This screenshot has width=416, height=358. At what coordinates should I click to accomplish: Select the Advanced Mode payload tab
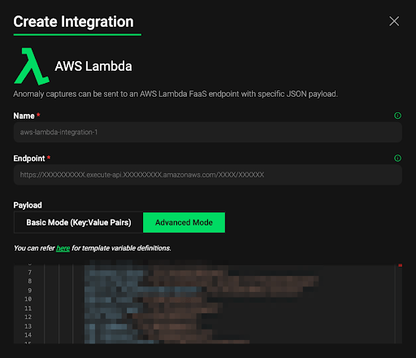pyautogui.click(x=184, y=222)
